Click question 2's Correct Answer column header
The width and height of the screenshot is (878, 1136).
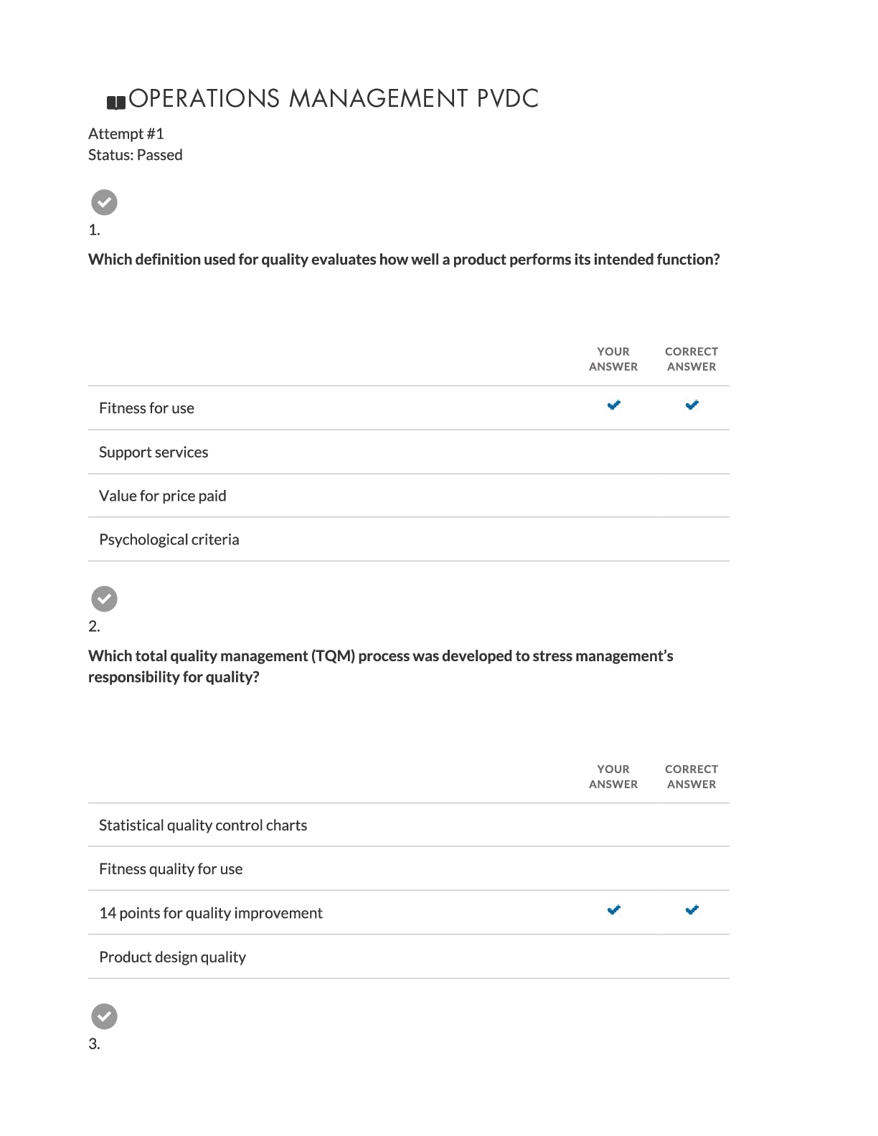coord(691,777)
